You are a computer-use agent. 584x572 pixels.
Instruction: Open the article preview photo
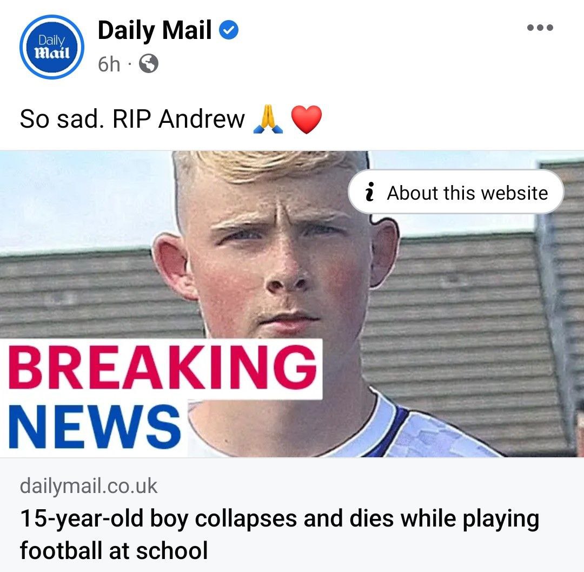[292, 304]
